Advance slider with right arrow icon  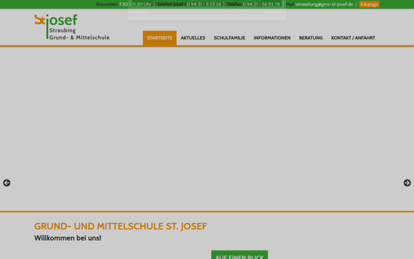click(x=407, y=183)
